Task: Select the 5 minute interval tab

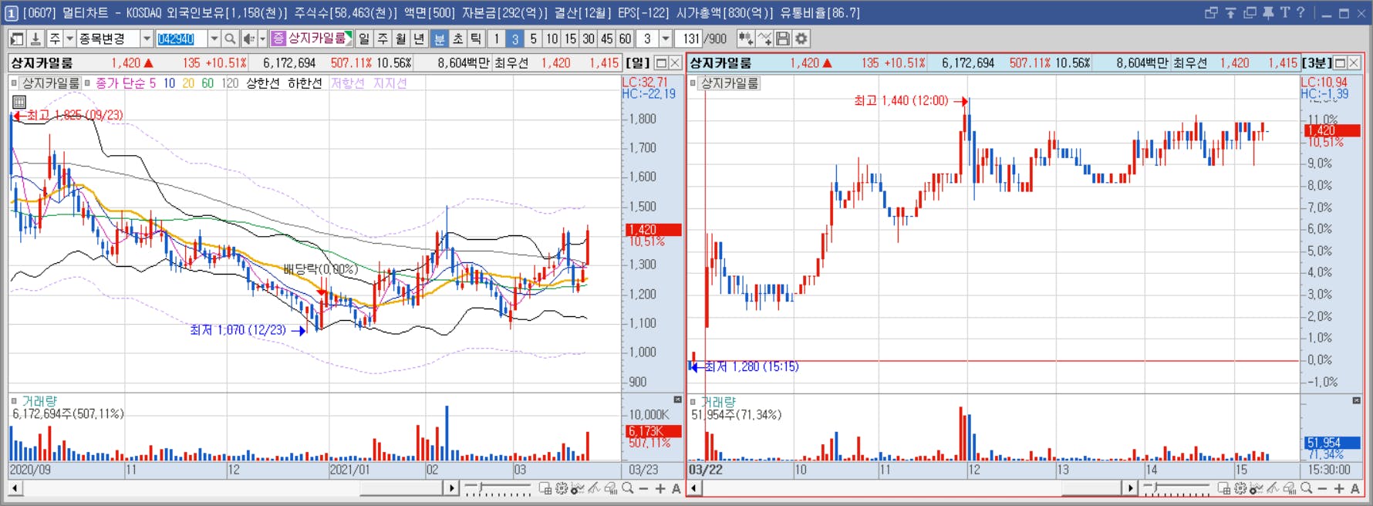Action: [x=533, y=39]
